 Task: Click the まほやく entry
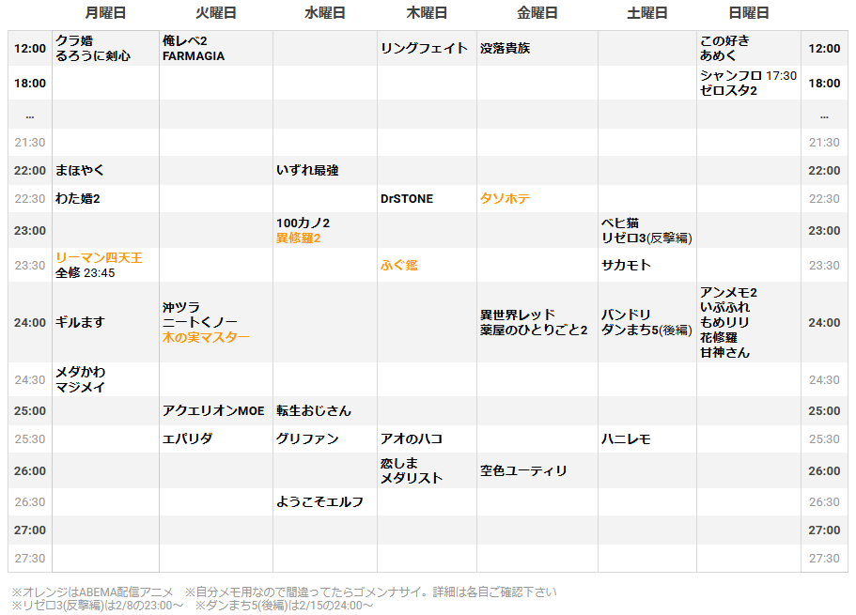pyautogui.click(x=80, y=170)
